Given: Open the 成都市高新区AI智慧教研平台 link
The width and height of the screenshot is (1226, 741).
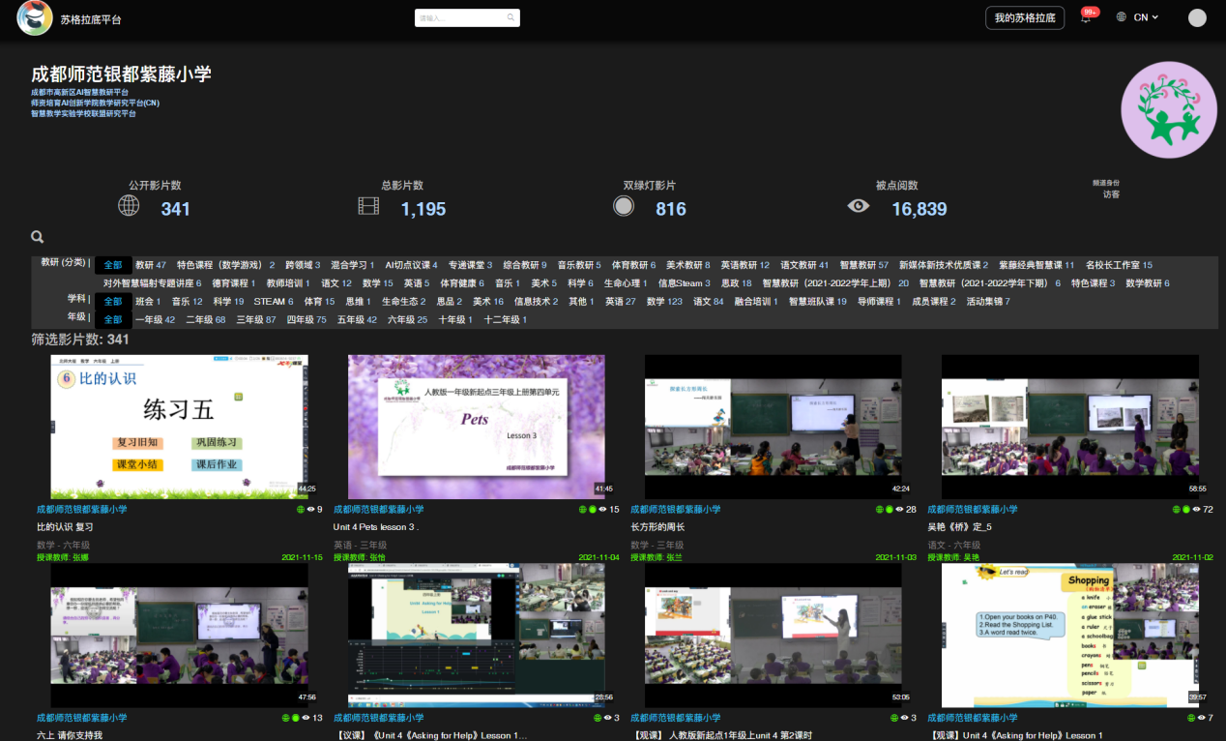Looking at the screenshot, I should [x=79, y=92].
